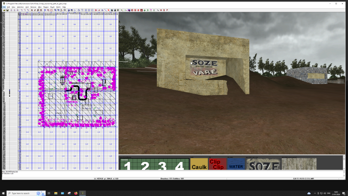Select the blue WATER texture thumbnail
Viewport: 348px width, 196px height.
pos(236,164)
